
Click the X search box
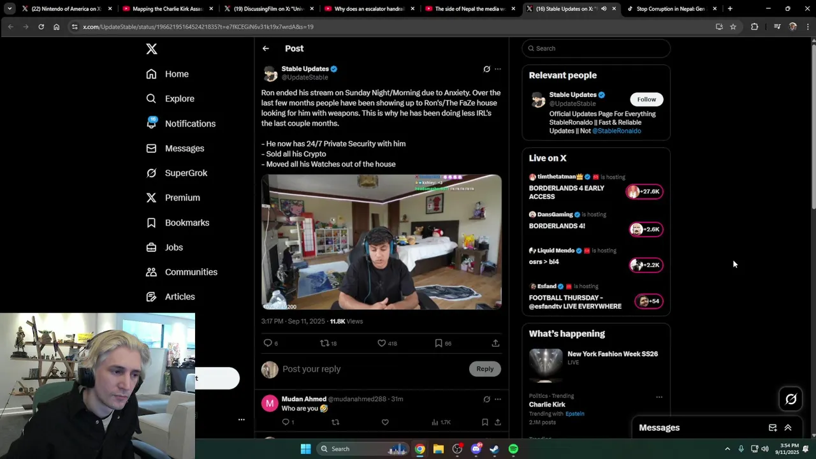596,48
